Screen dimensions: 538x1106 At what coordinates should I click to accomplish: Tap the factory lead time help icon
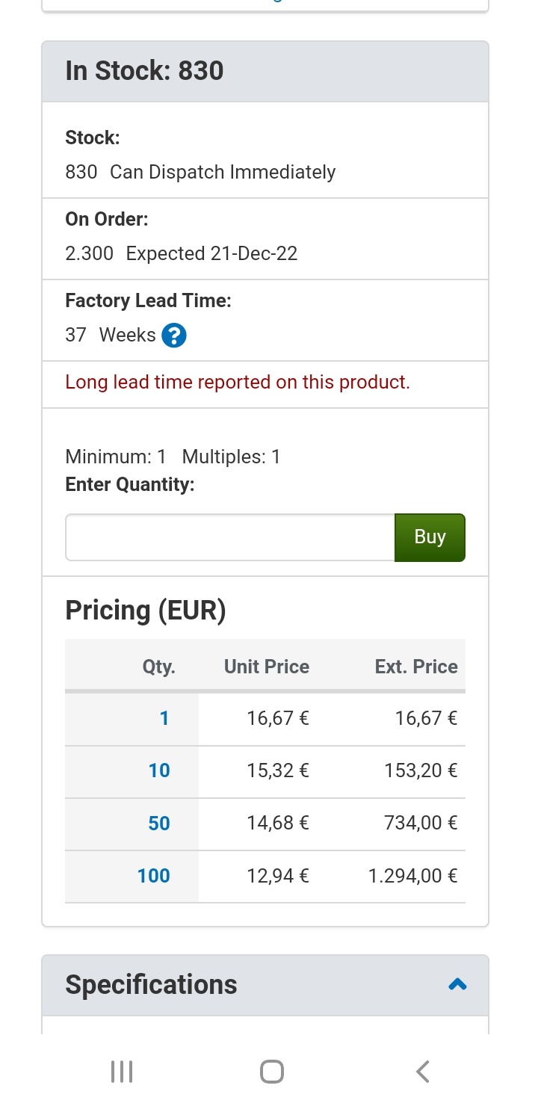coord(173,336)
